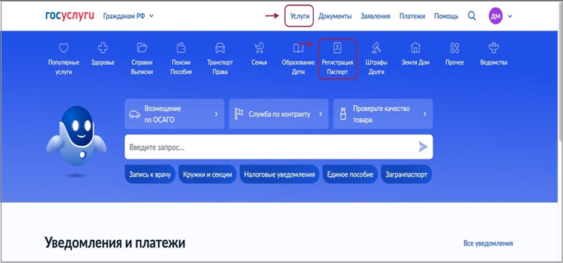Image resolution: width=563 pixels, height=263 pixels.
Task: Click the bottle icon on Проверьте качество товара
Action: pyautogui.click(x=343, y=114)
